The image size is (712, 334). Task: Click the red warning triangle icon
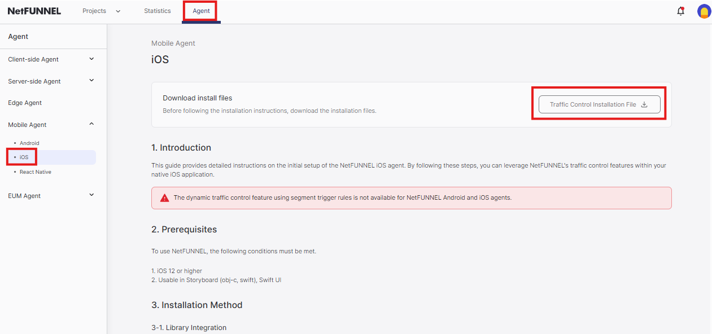(163, 197)
